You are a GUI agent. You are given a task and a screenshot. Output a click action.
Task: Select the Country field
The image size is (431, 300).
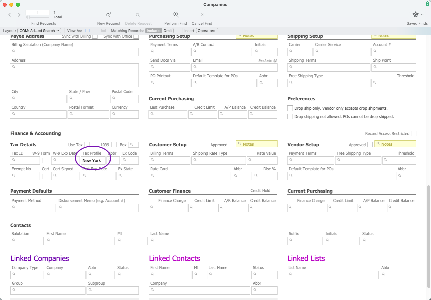point(38,114)
